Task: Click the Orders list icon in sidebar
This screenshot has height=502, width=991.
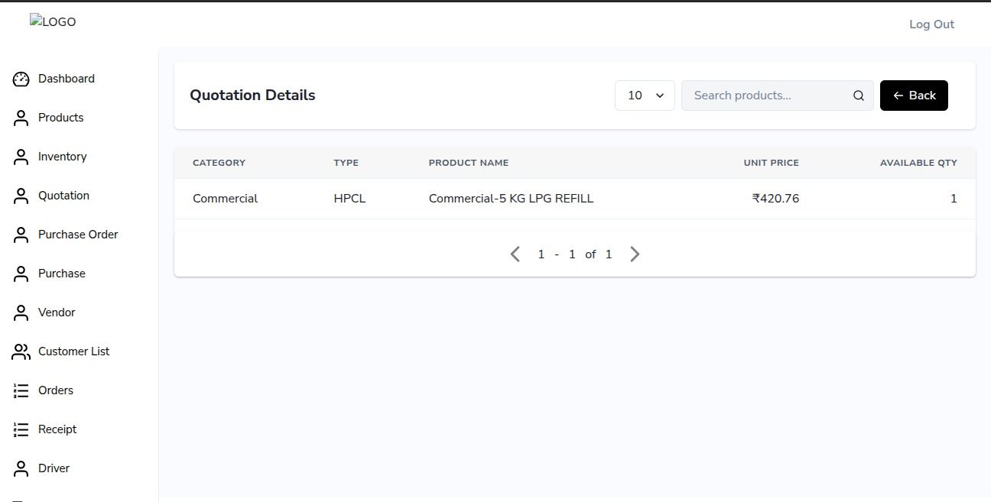Action: (x=21, y=390)
